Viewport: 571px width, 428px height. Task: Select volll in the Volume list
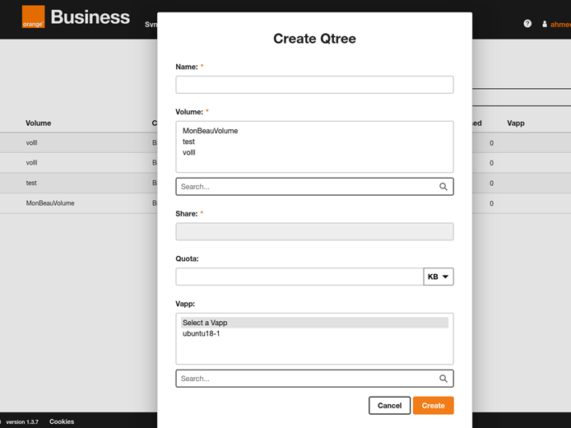(x=189, y=152)
